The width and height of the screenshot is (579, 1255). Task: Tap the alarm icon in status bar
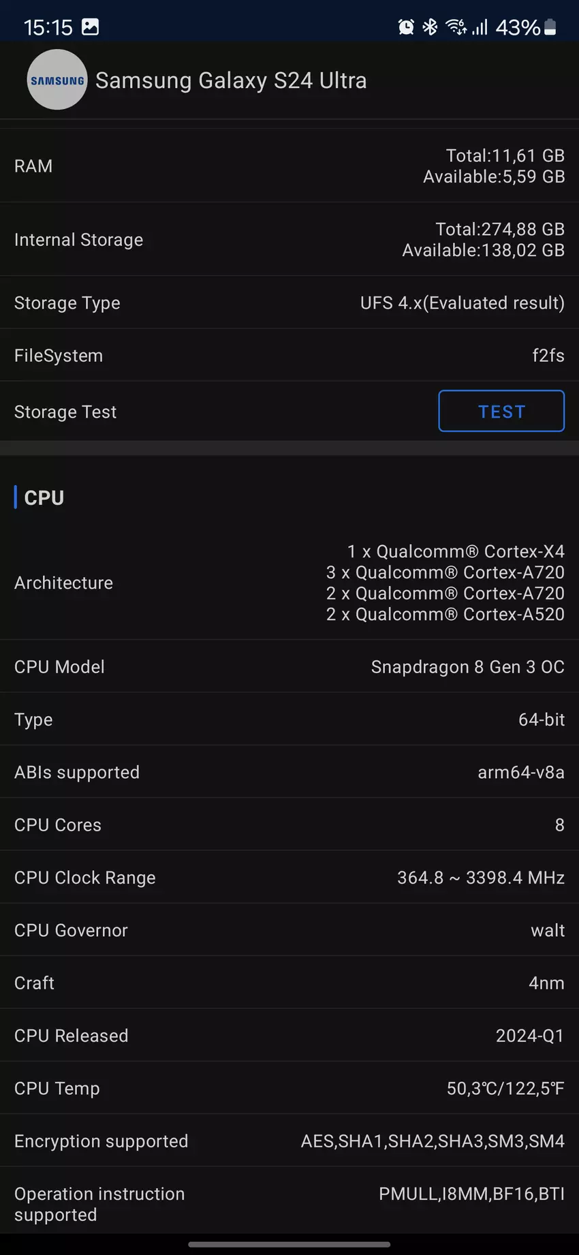coord(406,27)
